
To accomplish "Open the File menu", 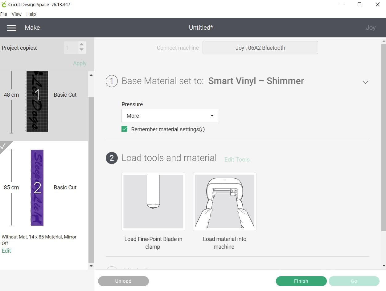I will coord(4,14).
